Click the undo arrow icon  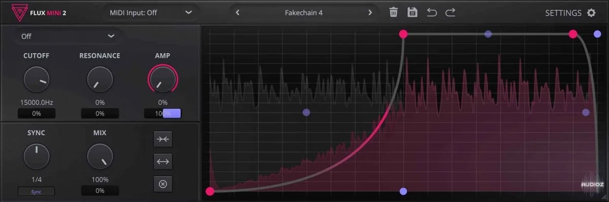pyautogui.click(x=432, y=12)
